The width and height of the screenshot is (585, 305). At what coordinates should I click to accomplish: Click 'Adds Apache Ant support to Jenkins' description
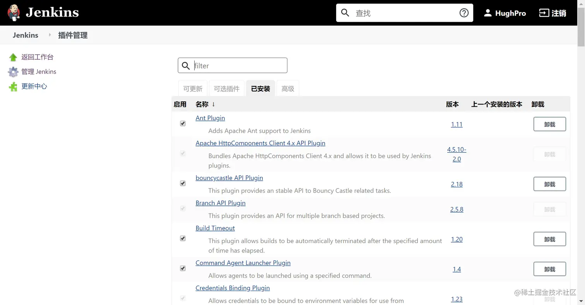click(259, 131)
